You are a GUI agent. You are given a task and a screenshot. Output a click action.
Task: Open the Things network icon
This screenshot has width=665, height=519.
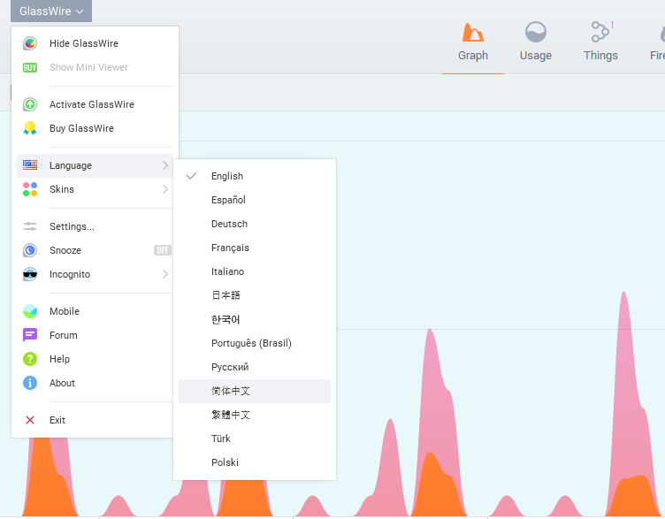pyautogui.click(x=601, y=32)
